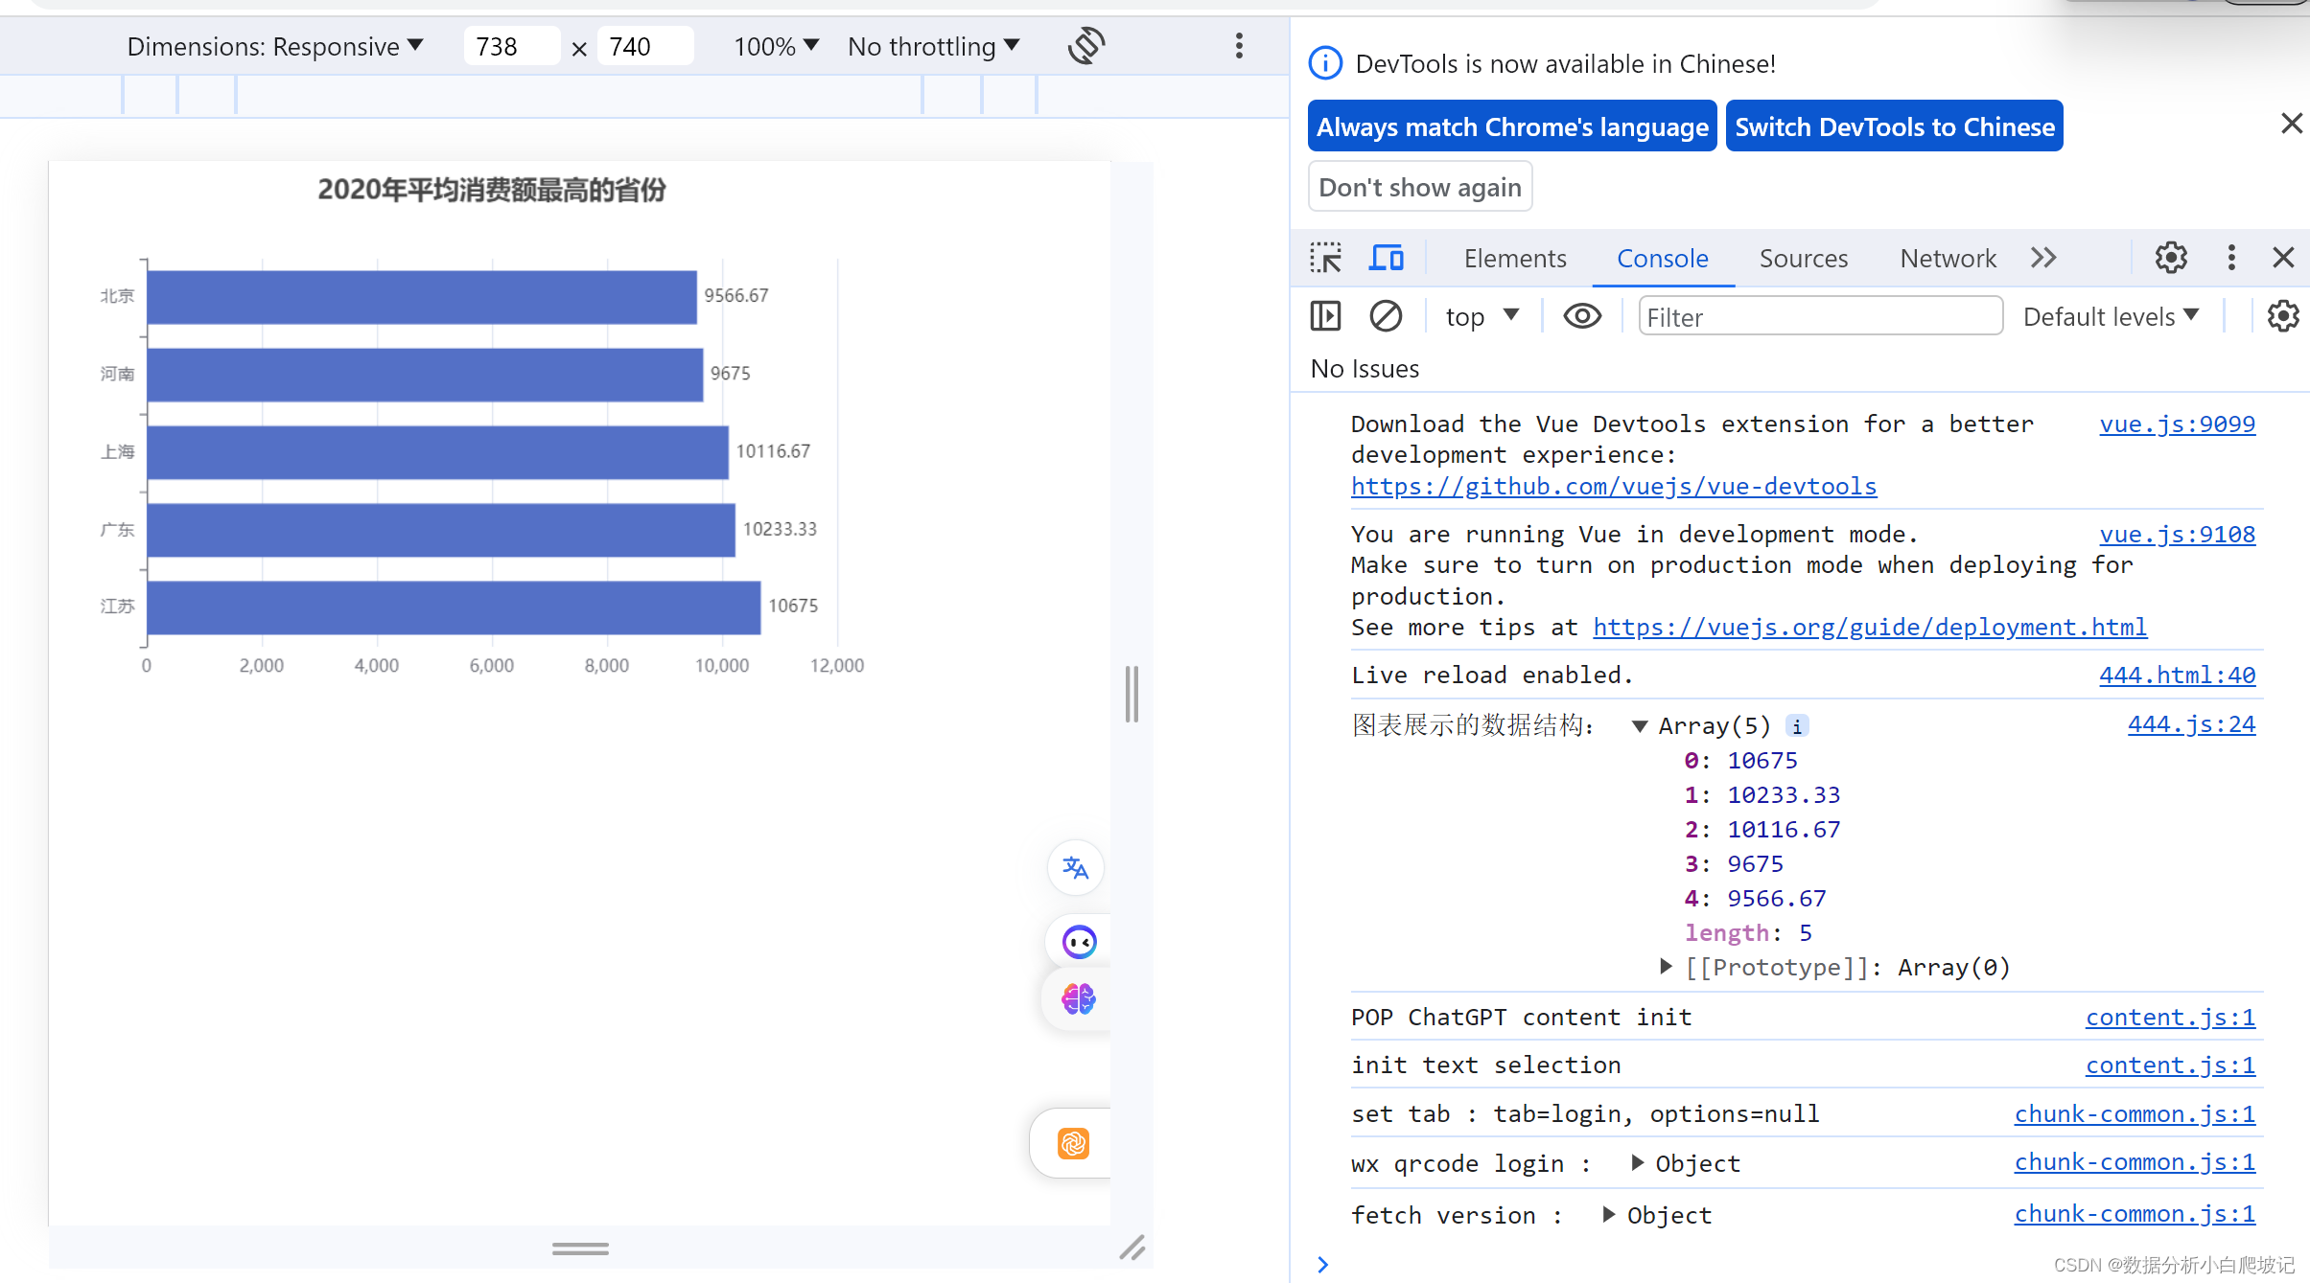Viewport: 2310px width, 1283px height.
Task: Click the translate floating icon
Action: 1076,868
